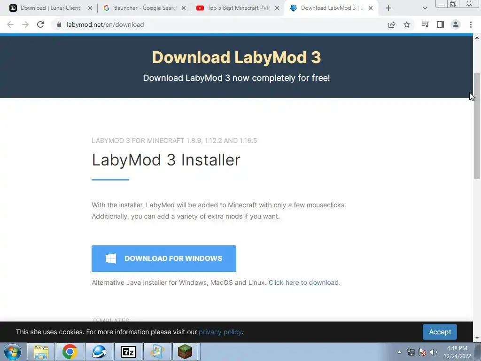481x361 pixels.
Task: Share this page using the share icon
Action: (392, 24)
